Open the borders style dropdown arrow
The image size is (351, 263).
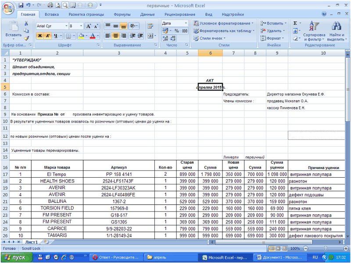coord(73,36)
